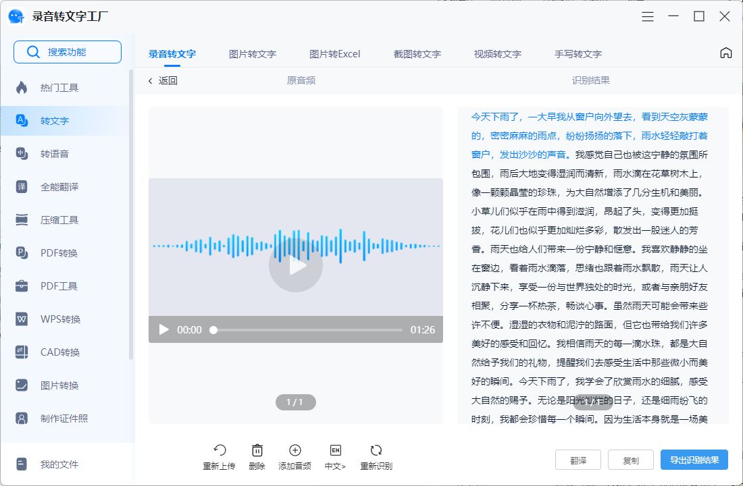The height and width of the screenshot is (486, 743).
Task: Click the audio waveform graphic
Action: coord(296,246)
